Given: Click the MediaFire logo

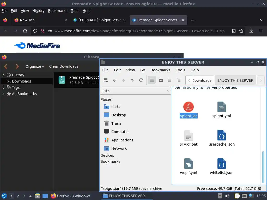Looking at the screenshot, I should click(x=37, y=46).
